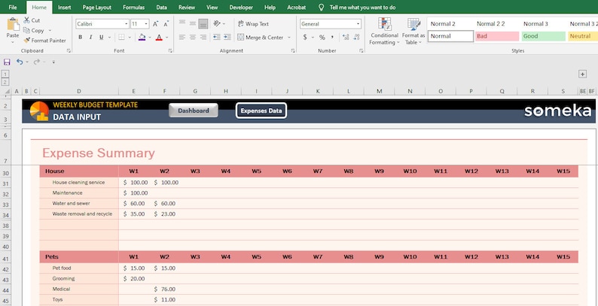Switch to the Page Layout tab

(97, 8)
